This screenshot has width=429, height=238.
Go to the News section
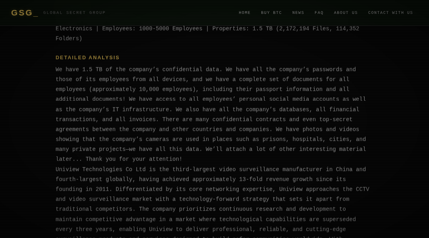click(x=298, y=13)
